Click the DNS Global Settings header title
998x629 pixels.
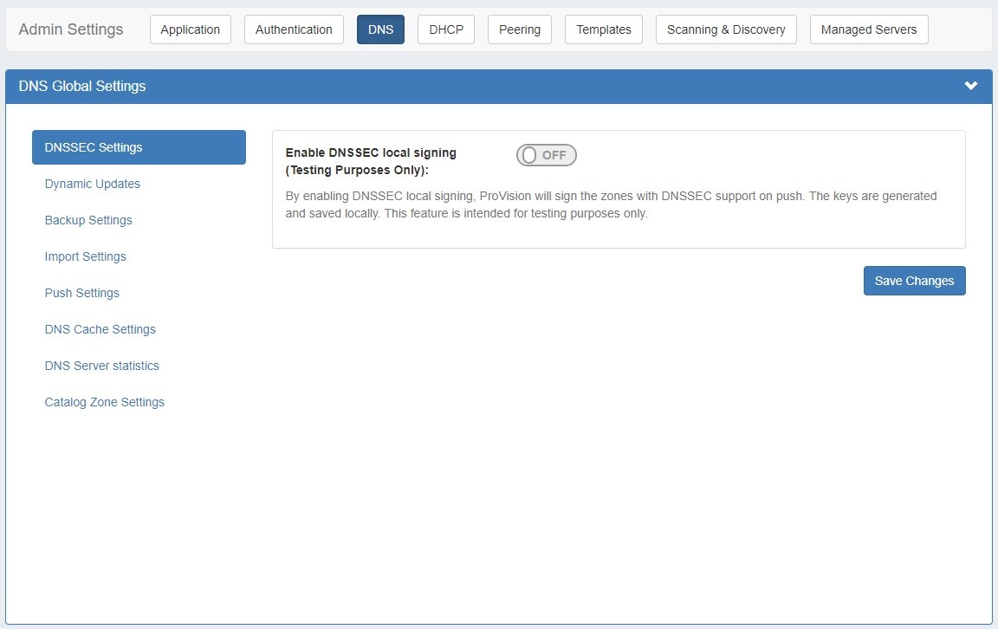click(82, 86)
